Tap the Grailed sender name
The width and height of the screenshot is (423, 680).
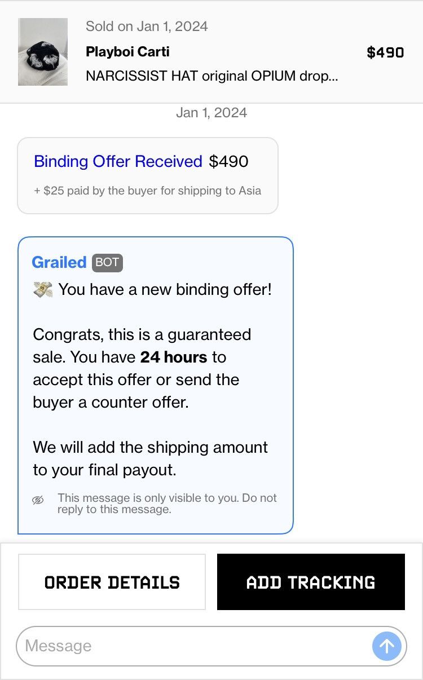59,263
